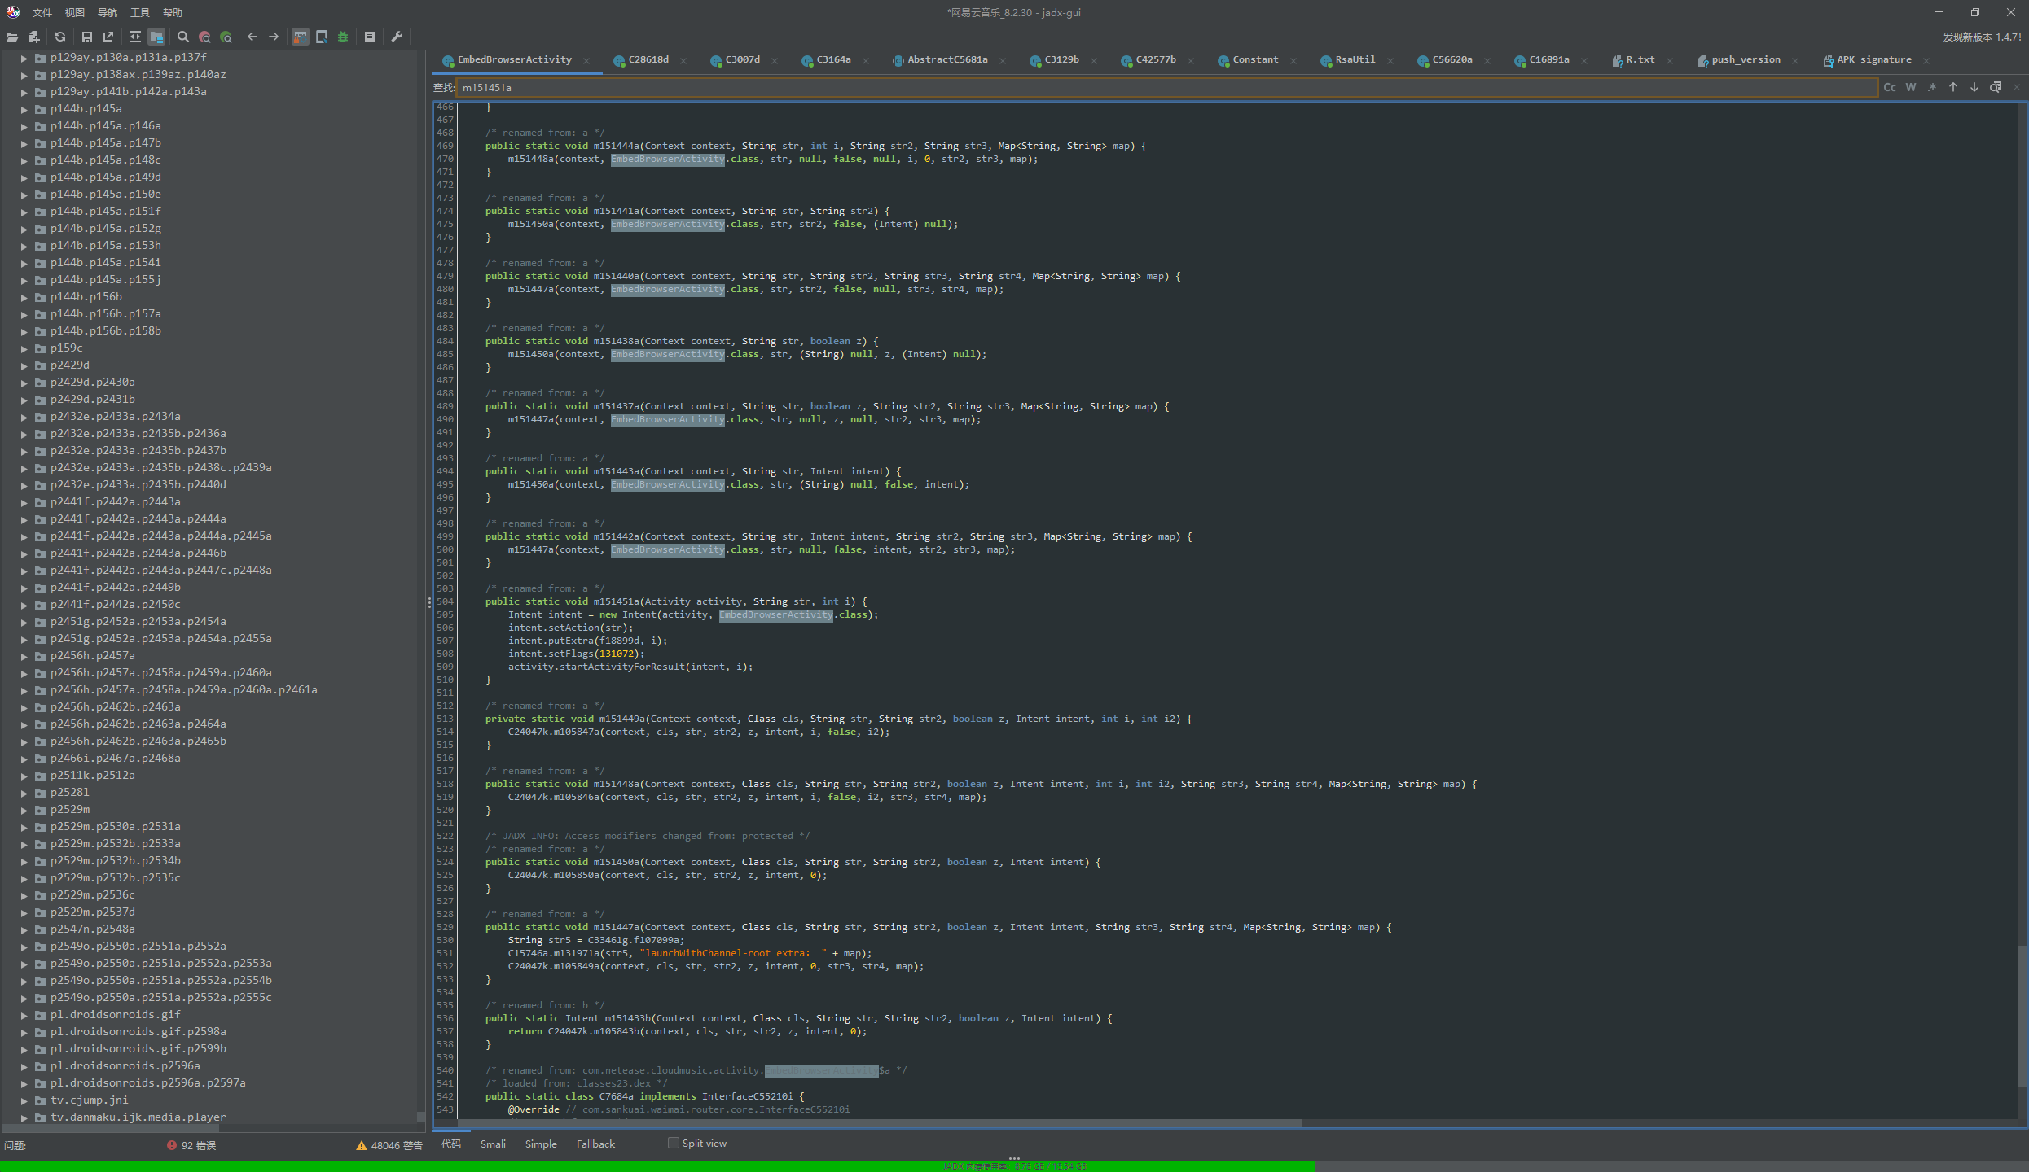Screen dimensions: 2029x1172
Task: Toggle whole word W in search bar
Action: coord(1911,87)
